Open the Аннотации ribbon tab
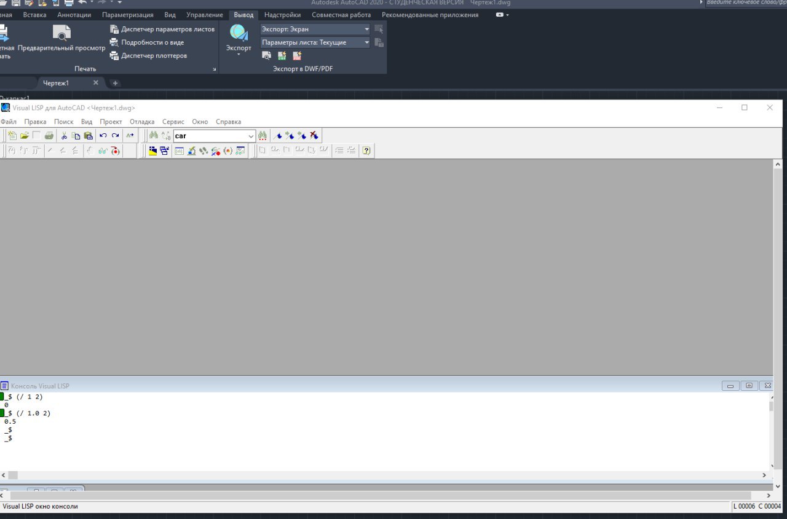Image resolution: width=787 pixels, height=519 pixels. click(x=74, y=15)
